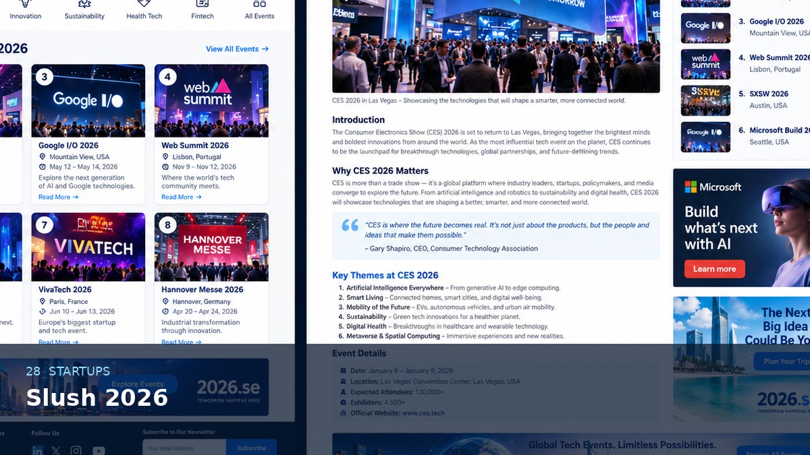Viewport: 810px width, 455px height.
Task: Click the View All Events link
Action: 237,49
